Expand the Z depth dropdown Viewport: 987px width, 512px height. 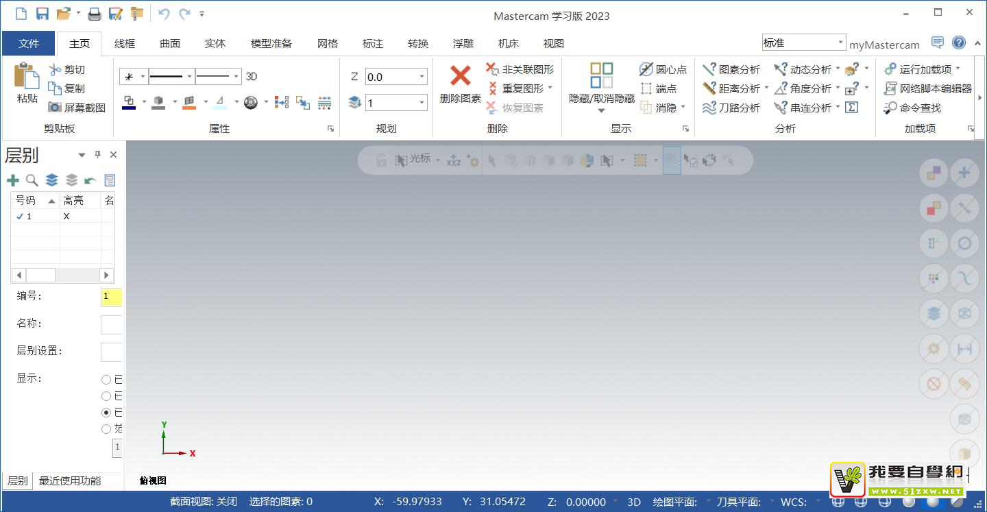point(422,77)
